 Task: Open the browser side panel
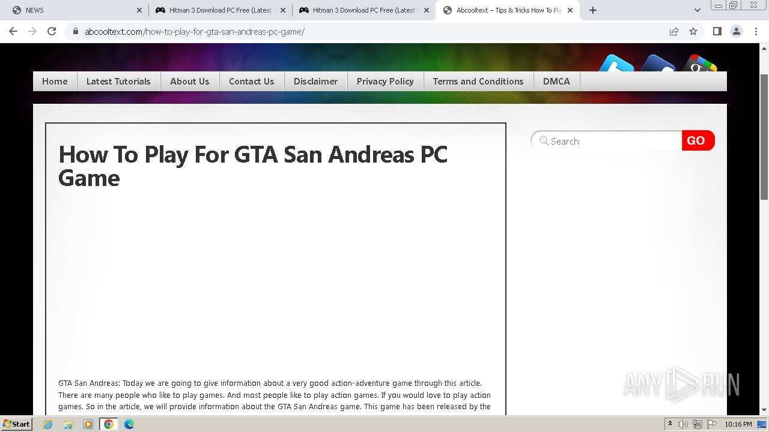pyautogui.click(x=717, y=31)
